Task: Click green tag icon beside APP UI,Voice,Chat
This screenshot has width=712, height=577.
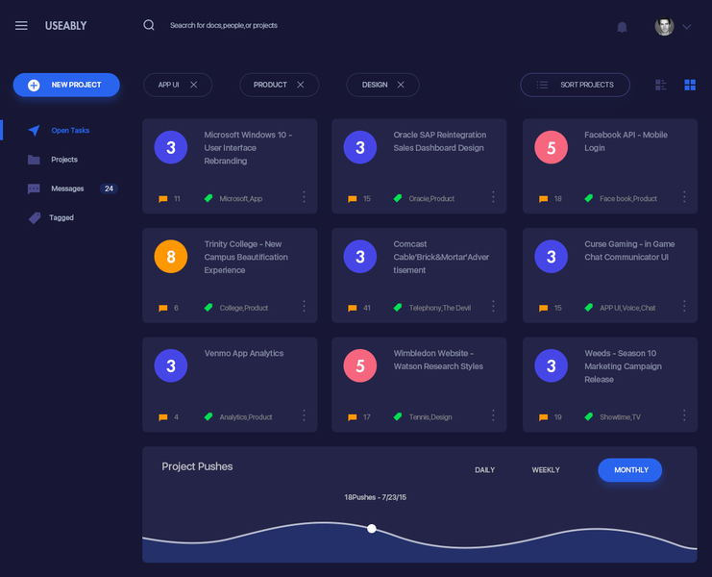Action: [x=589, y=308]
